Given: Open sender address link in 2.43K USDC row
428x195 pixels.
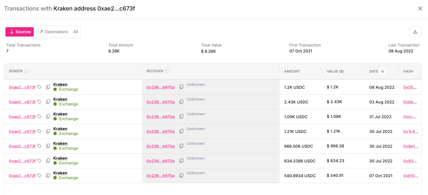Looking at the screenshot, I should point(22,102).
